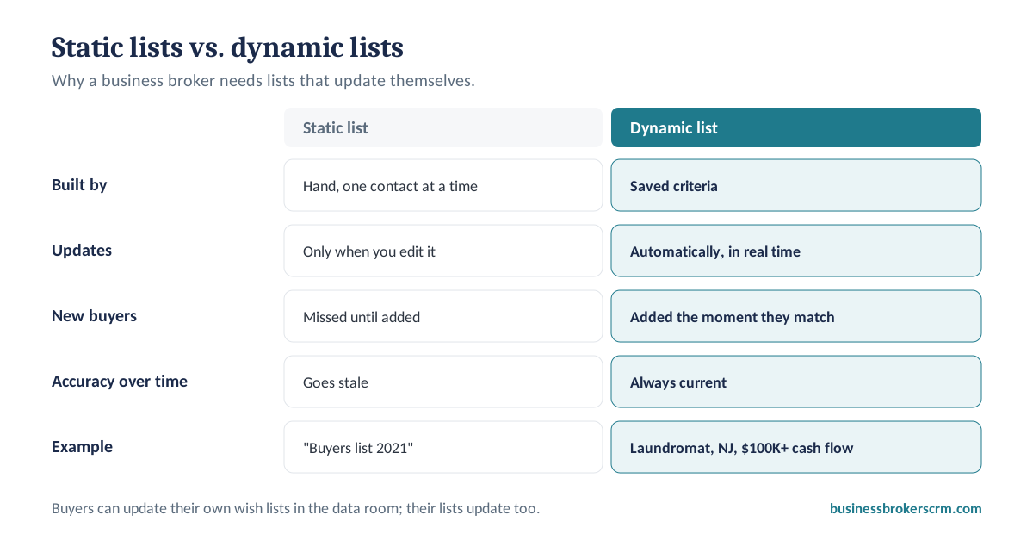Select the 'Built by' row label
This screenshot has width=1033, height=534.
(x=79, y=185)
